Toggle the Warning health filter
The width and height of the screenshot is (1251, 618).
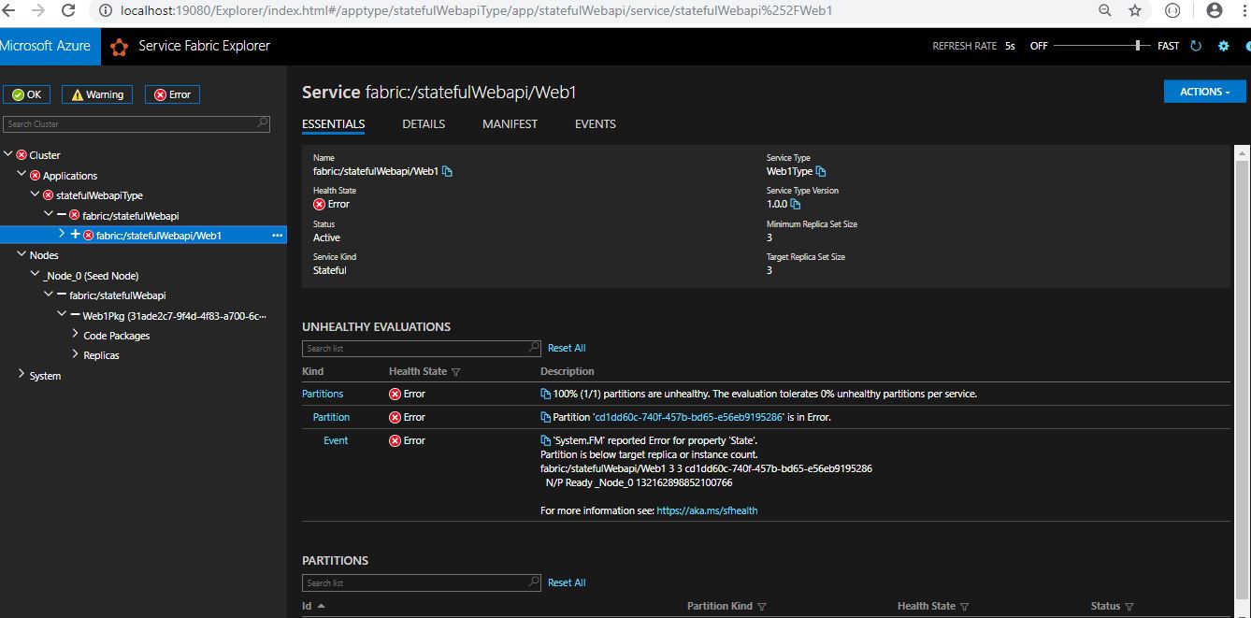(96, 93)
